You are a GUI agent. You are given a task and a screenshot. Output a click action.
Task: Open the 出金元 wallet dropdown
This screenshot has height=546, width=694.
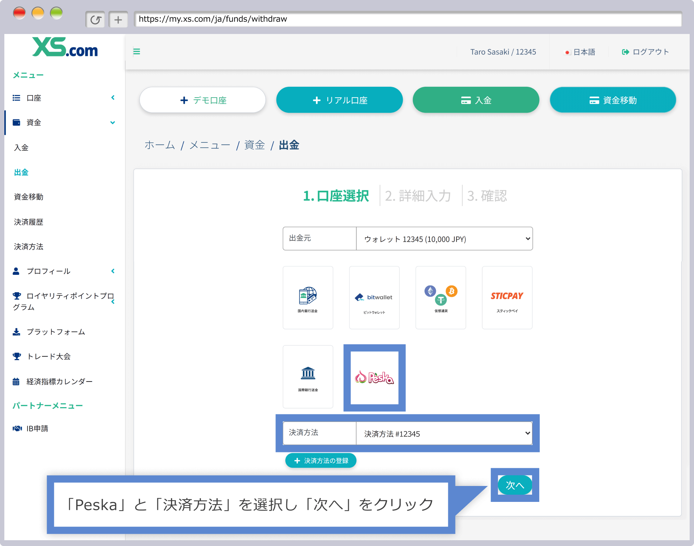pos(444,239)
